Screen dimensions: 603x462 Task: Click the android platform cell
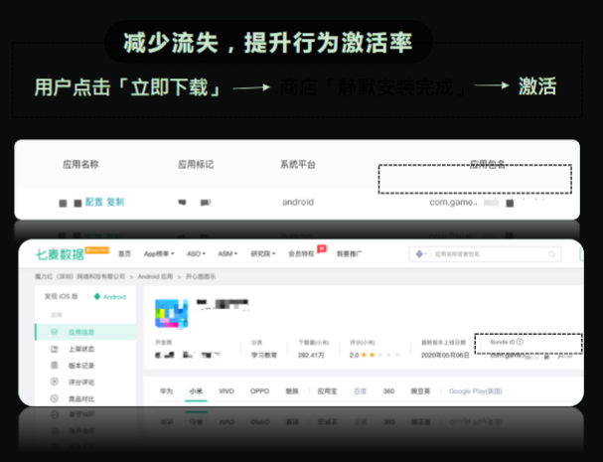[x=298, y=202]
